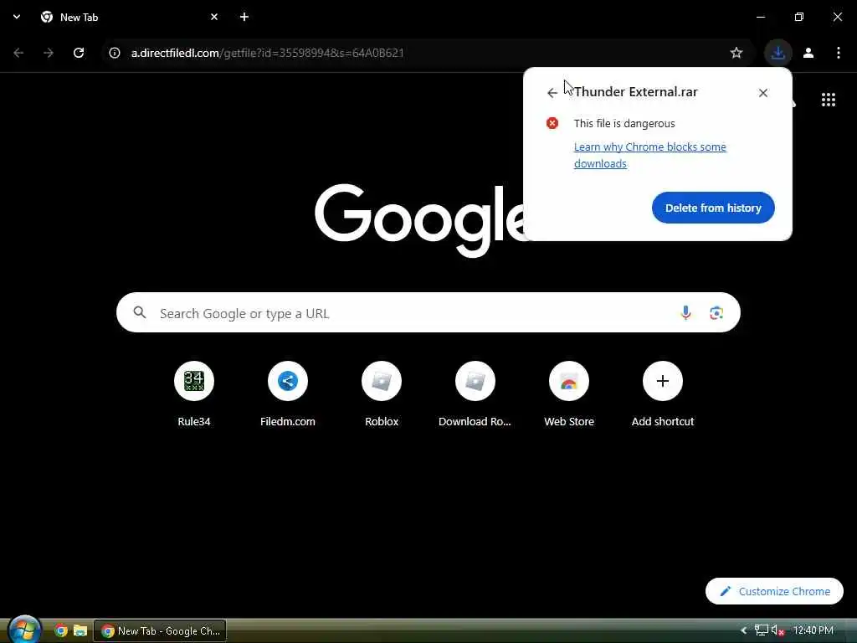Screen dimensions: 857x643
Task: Click the Thunder External.rar file name
Action: (x=636, y=92)
